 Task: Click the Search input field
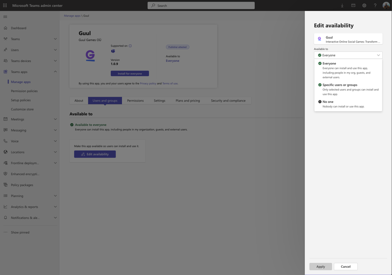tap(201, 6)
